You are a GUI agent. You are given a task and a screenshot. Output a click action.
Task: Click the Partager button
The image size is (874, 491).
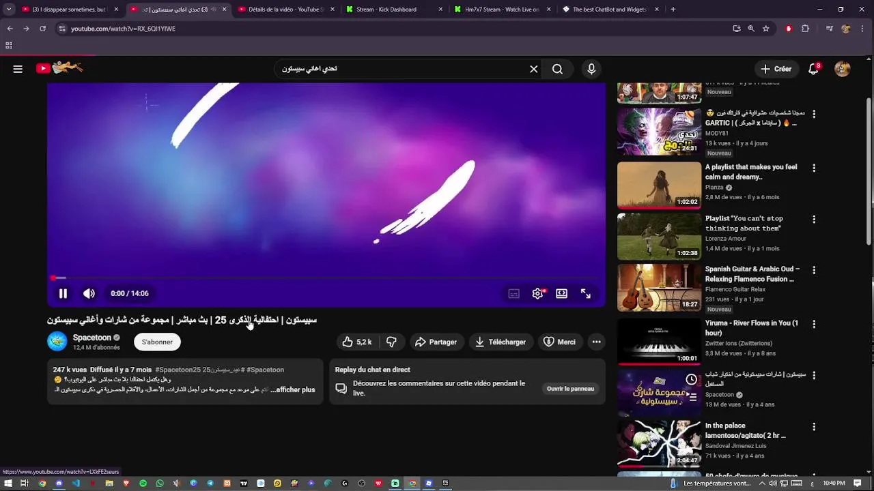[x=436, y=342]
